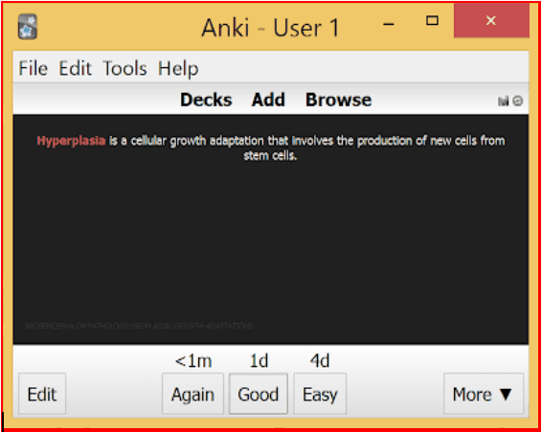This screenshot has height=432, width=542.
Task: Rate the card as Easy
Action: pos(320,394)
